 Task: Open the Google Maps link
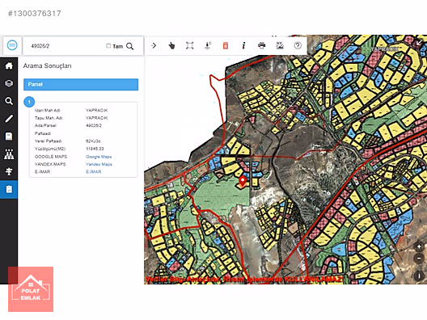coord(99,157)
